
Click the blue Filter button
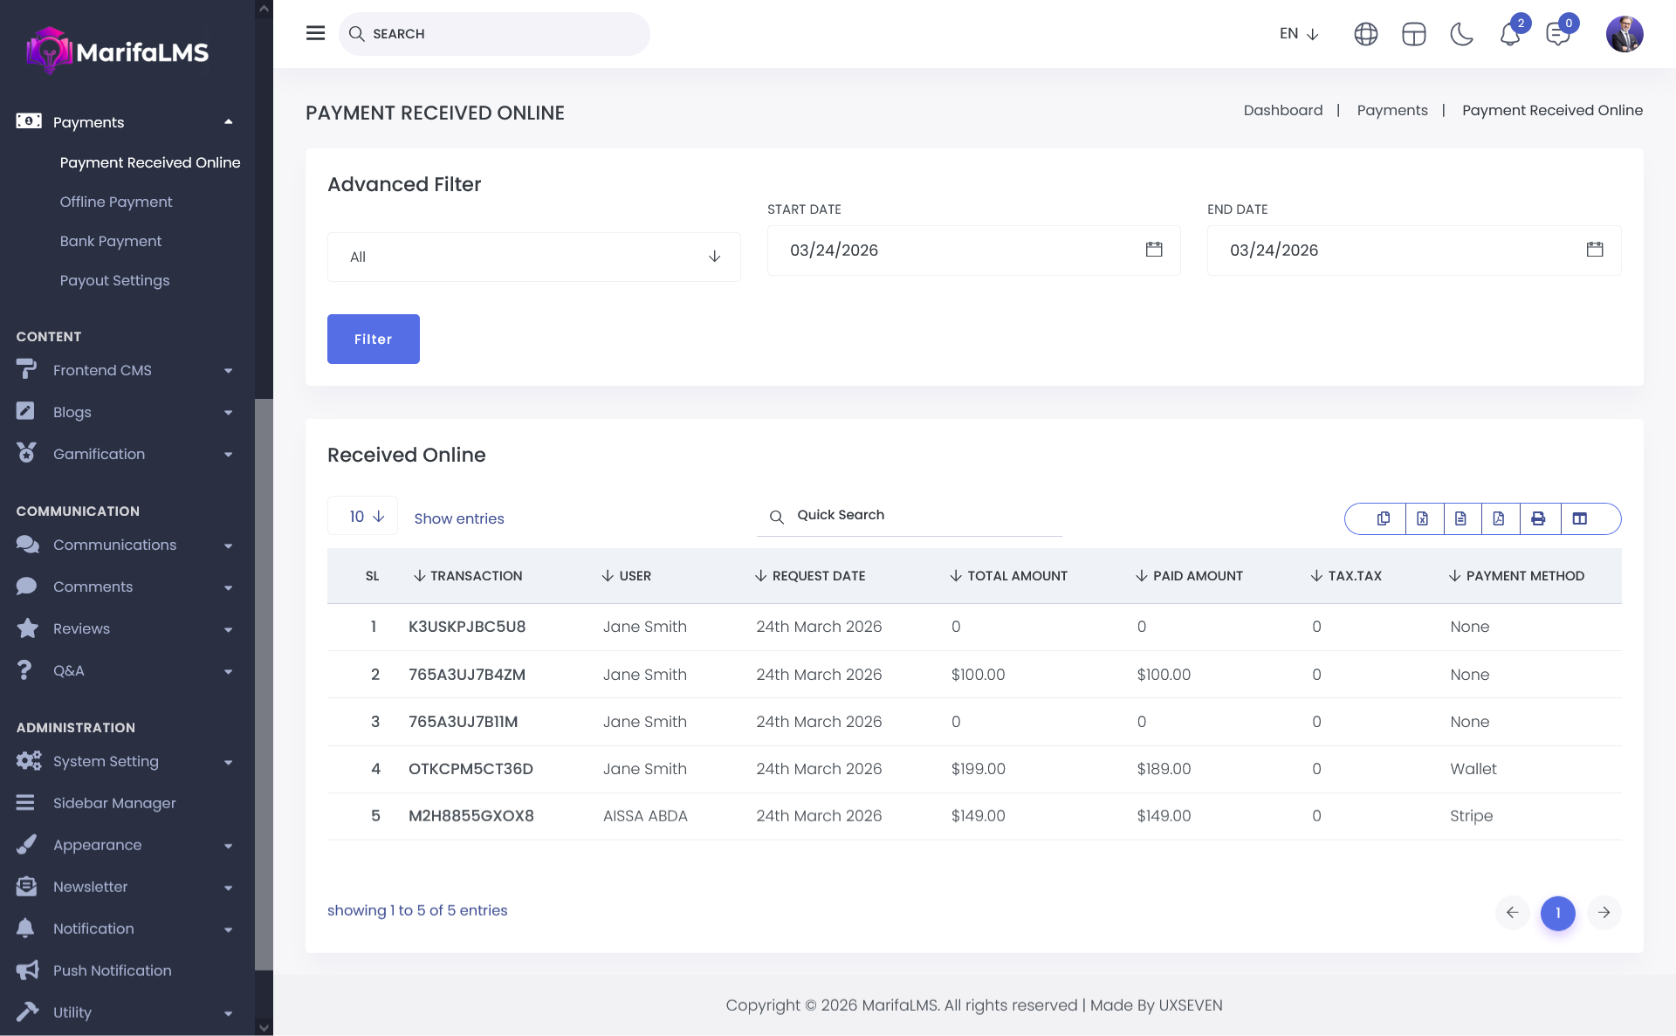click(x=373, y=339)
